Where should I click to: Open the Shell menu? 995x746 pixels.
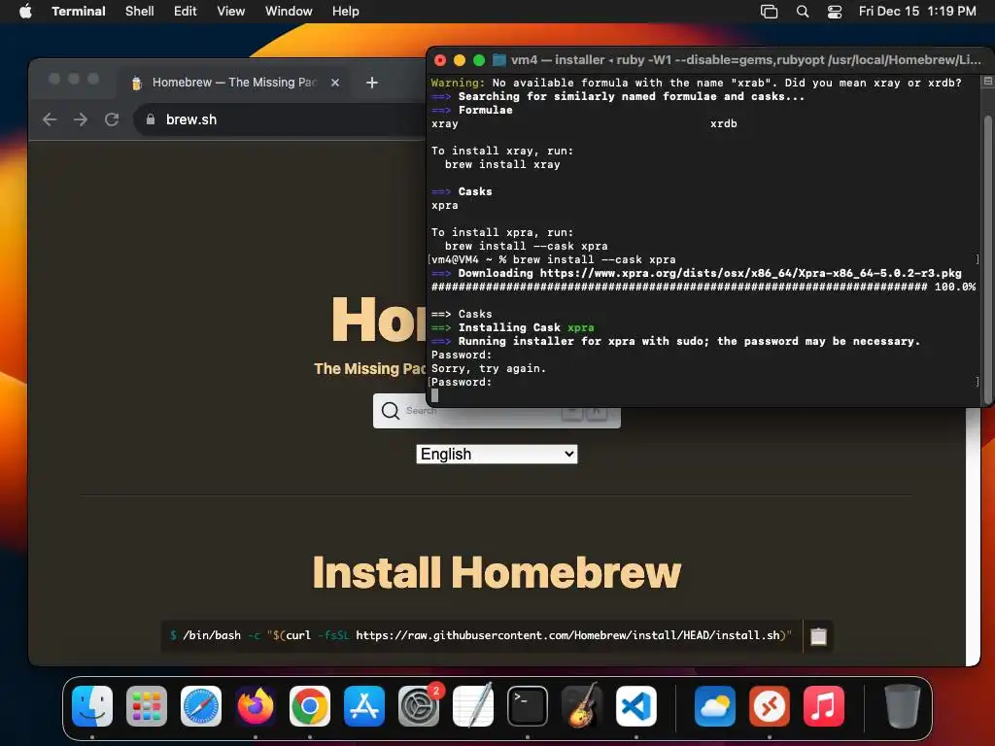click(140, 12)
